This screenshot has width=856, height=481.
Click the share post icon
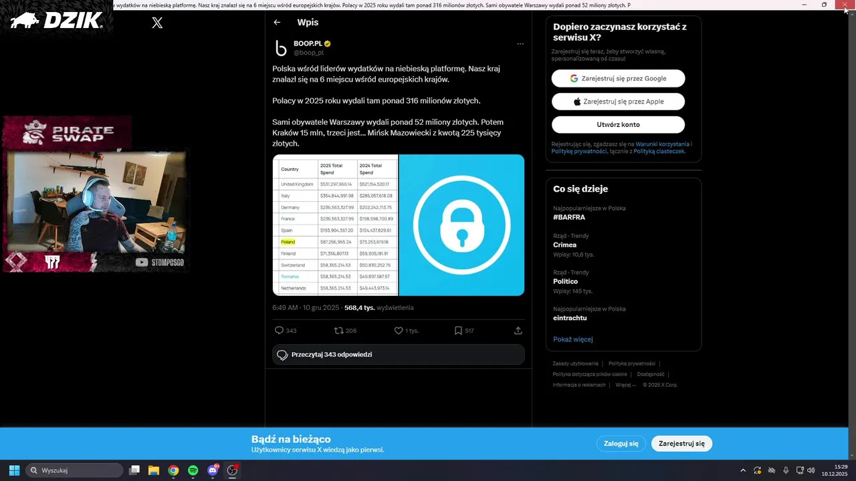(518, 331)
